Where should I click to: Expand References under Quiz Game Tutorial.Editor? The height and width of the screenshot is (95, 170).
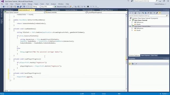(132, 28)
